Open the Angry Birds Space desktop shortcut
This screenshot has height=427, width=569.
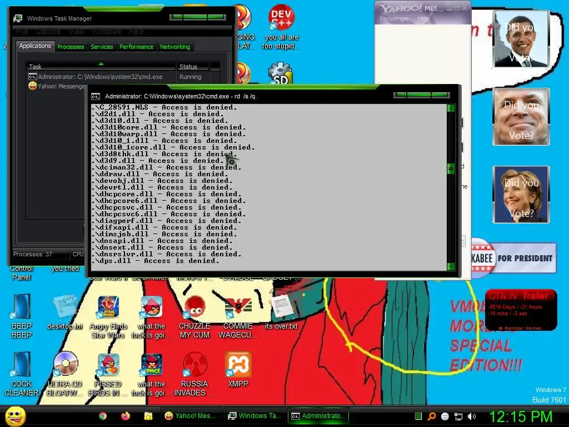click(152, 374)
